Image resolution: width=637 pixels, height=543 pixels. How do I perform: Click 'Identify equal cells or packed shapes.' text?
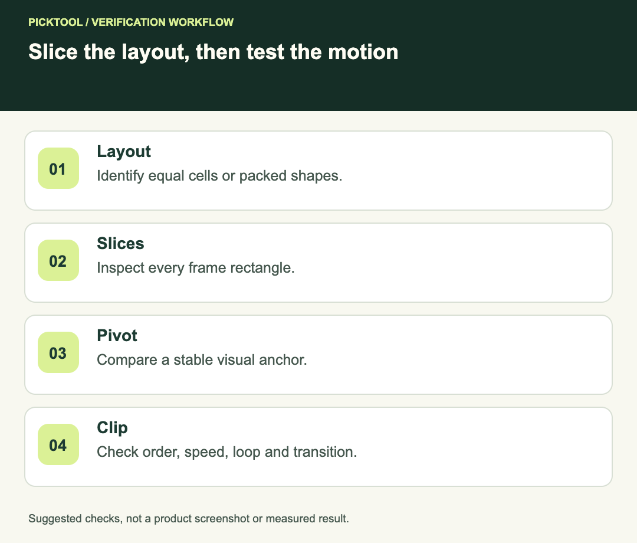219,176
